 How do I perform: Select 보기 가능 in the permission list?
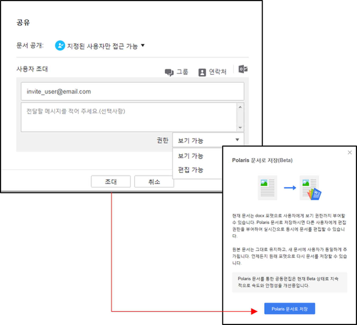click(190, 156)
